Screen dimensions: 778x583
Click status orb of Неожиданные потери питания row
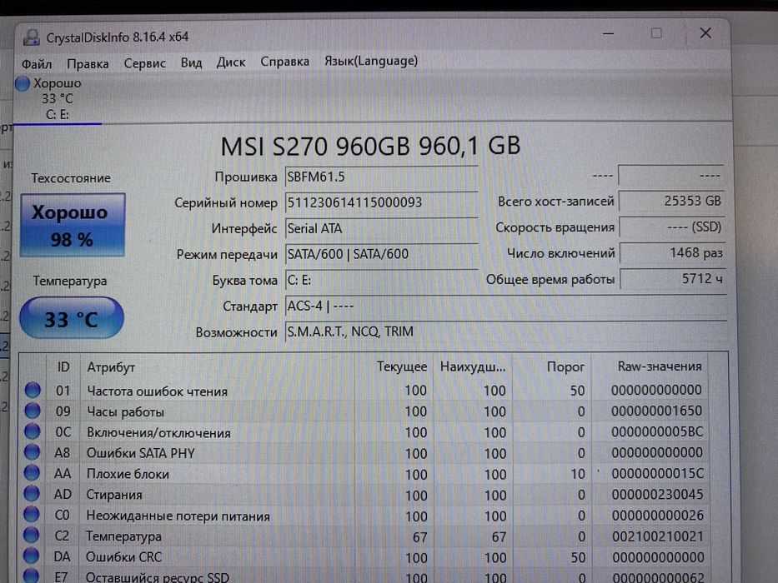coord(31,515)
